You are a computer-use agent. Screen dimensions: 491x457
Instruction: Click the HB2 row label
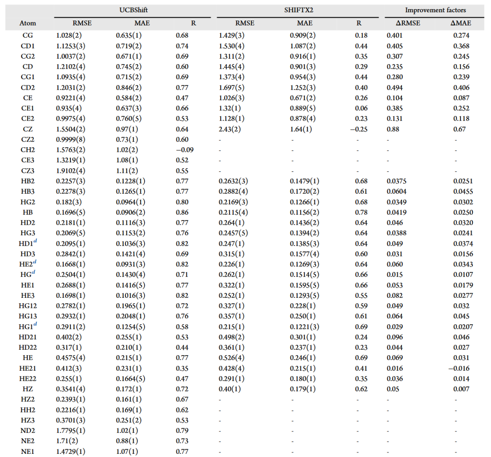coord(28,181)
